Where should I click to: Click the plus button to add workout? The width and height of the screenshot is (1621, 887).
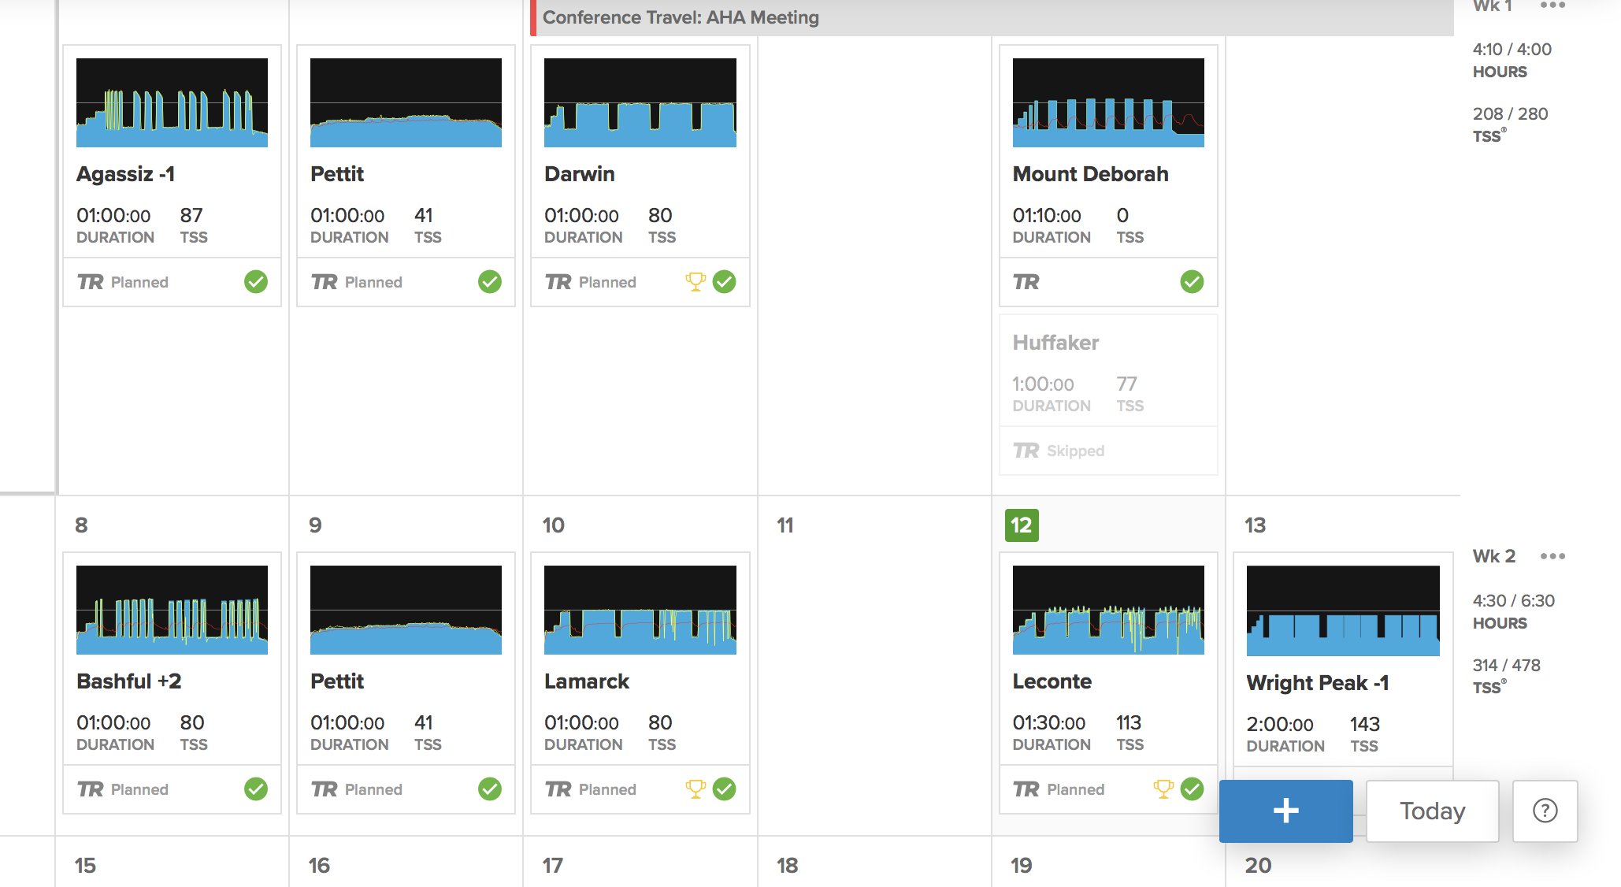pyautogui.click(x=1285, y=811)
